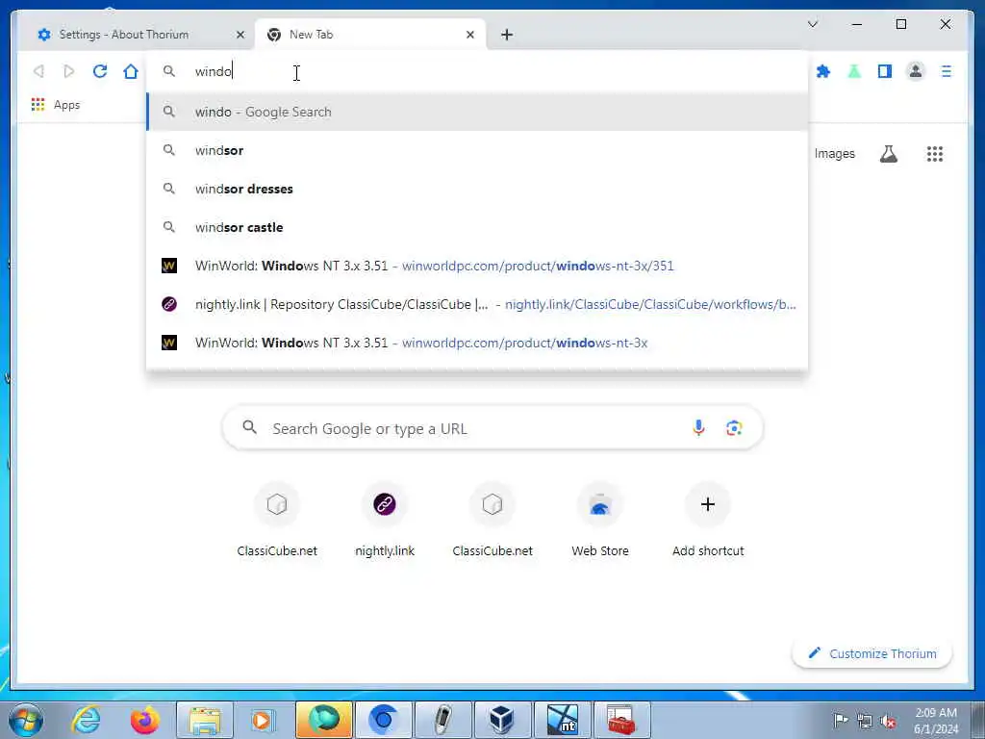Select the 'windsor castle' suggestion
This screenshot has width=985, height=739.
(477, 227)
